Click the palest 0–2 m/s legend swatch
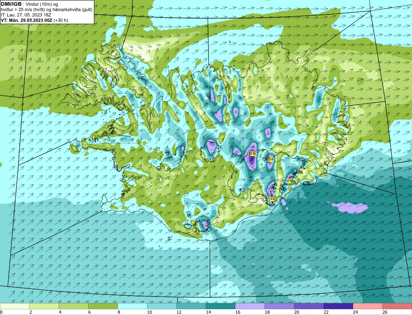This screenshot has height=315, width=412. pyautogui.click(x=15, y=306)
